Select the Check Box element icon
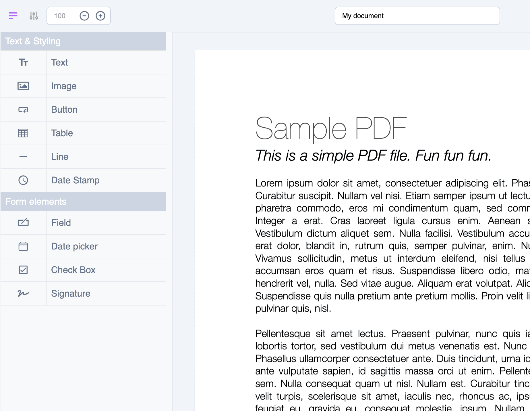This screenshot has width=530, height=411. pos(23,270)
